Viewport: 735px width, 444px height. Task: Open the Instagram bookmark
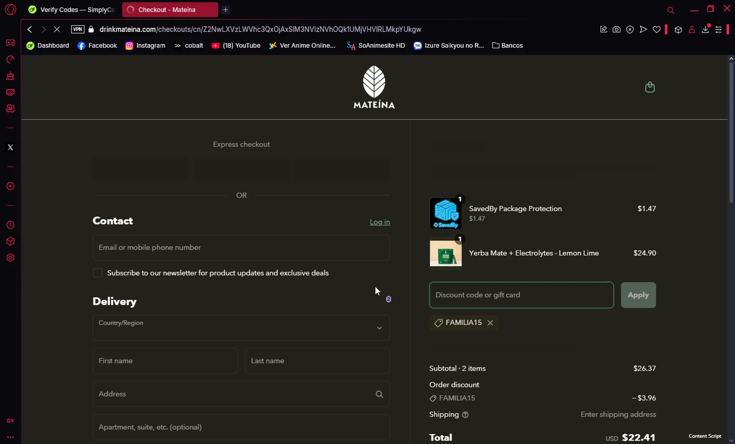pos(146,46)
